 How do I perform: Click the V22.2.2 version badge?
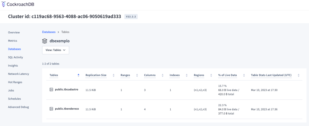tap(131, 17)
